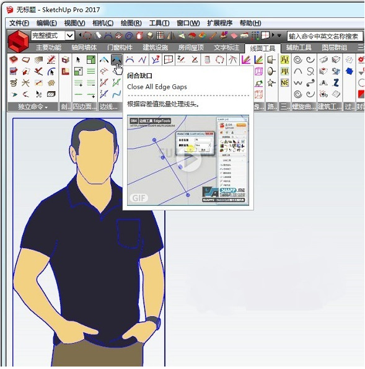Click the black arrow cursor icon in 四边面 group
This screenshot has height=369, width=365.
tap(78, 60)
